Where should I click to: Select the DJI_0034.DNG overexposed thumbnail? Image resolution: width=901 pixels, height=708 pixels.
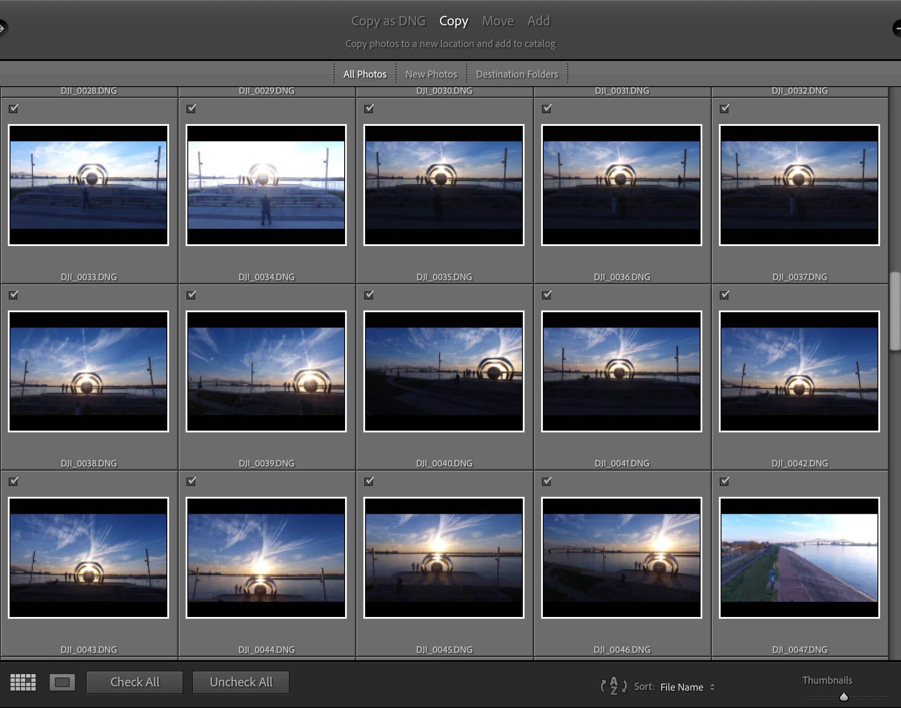[266, 185]
